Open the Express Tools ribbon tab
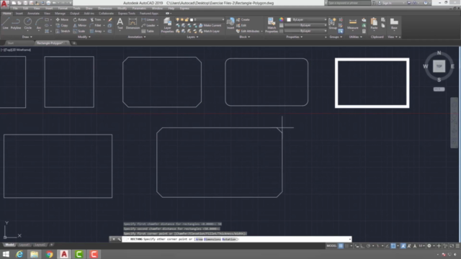The image size is (461, 259). pos(127,13)
